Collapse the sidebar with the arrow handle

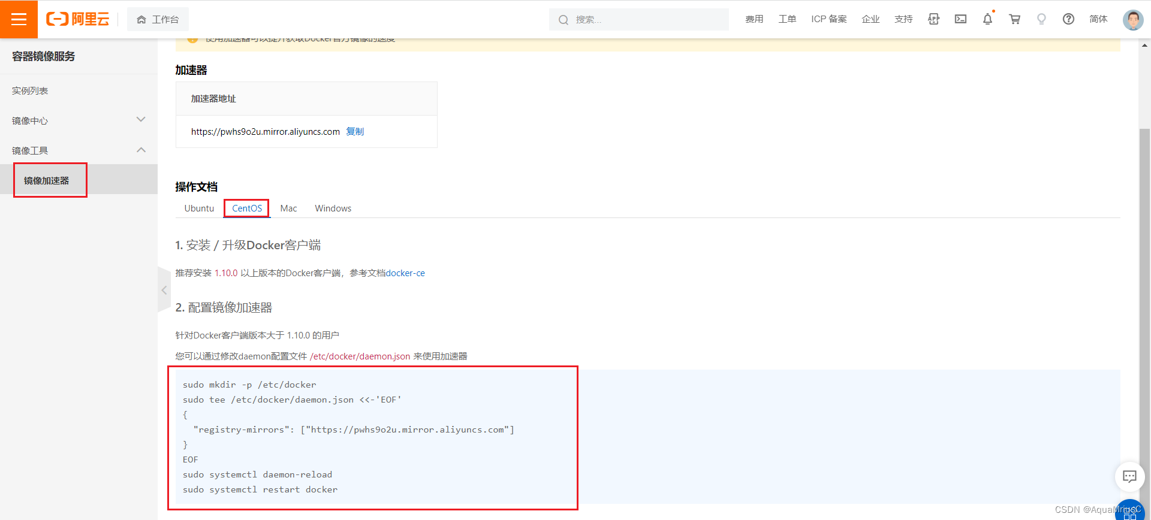click(x=164, y=290)
